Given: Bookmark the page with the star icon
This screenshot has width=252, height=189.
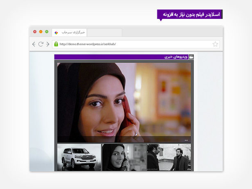Looking at the screenshot, I should coord(216,44).
